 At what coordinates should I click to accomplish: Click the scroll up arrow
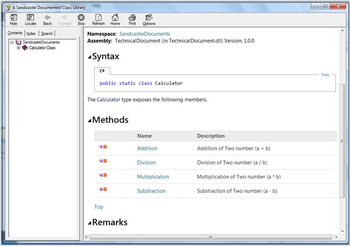click(x=342, y=31)
